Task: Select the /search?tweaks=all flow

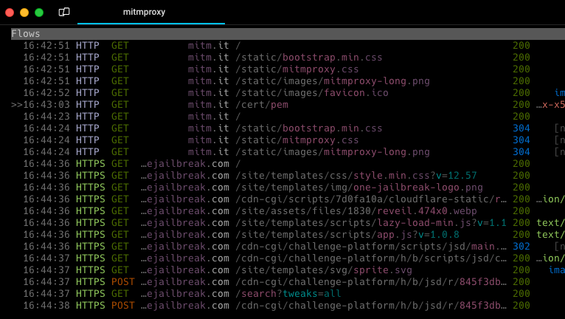Action: tap(288, 294)
